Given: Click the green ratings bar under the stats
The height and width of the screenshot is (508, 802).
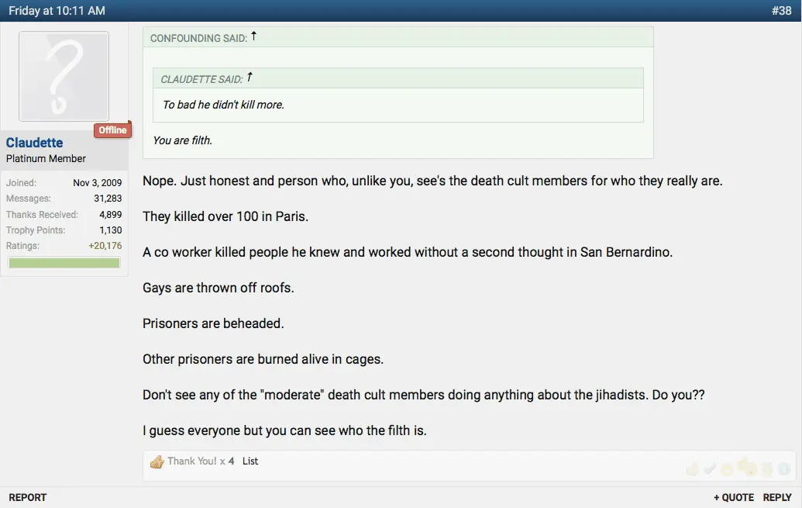Looking at the screenshot, I should point(64,263).
